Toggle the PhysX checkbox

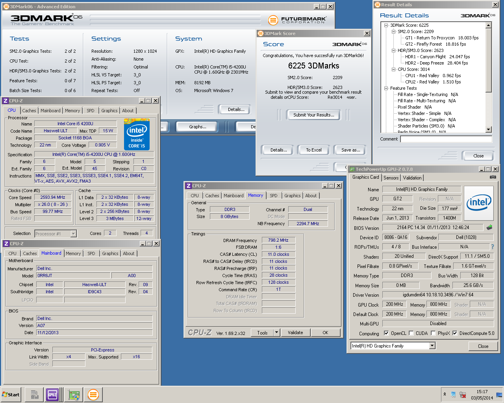coord(433,333)
